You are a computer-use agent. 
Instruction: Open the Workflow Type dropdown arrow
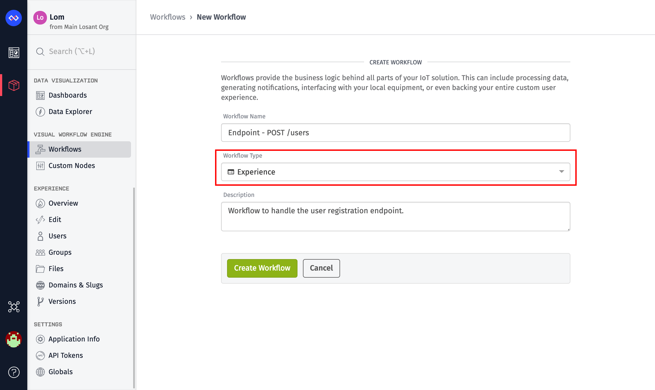561,172
